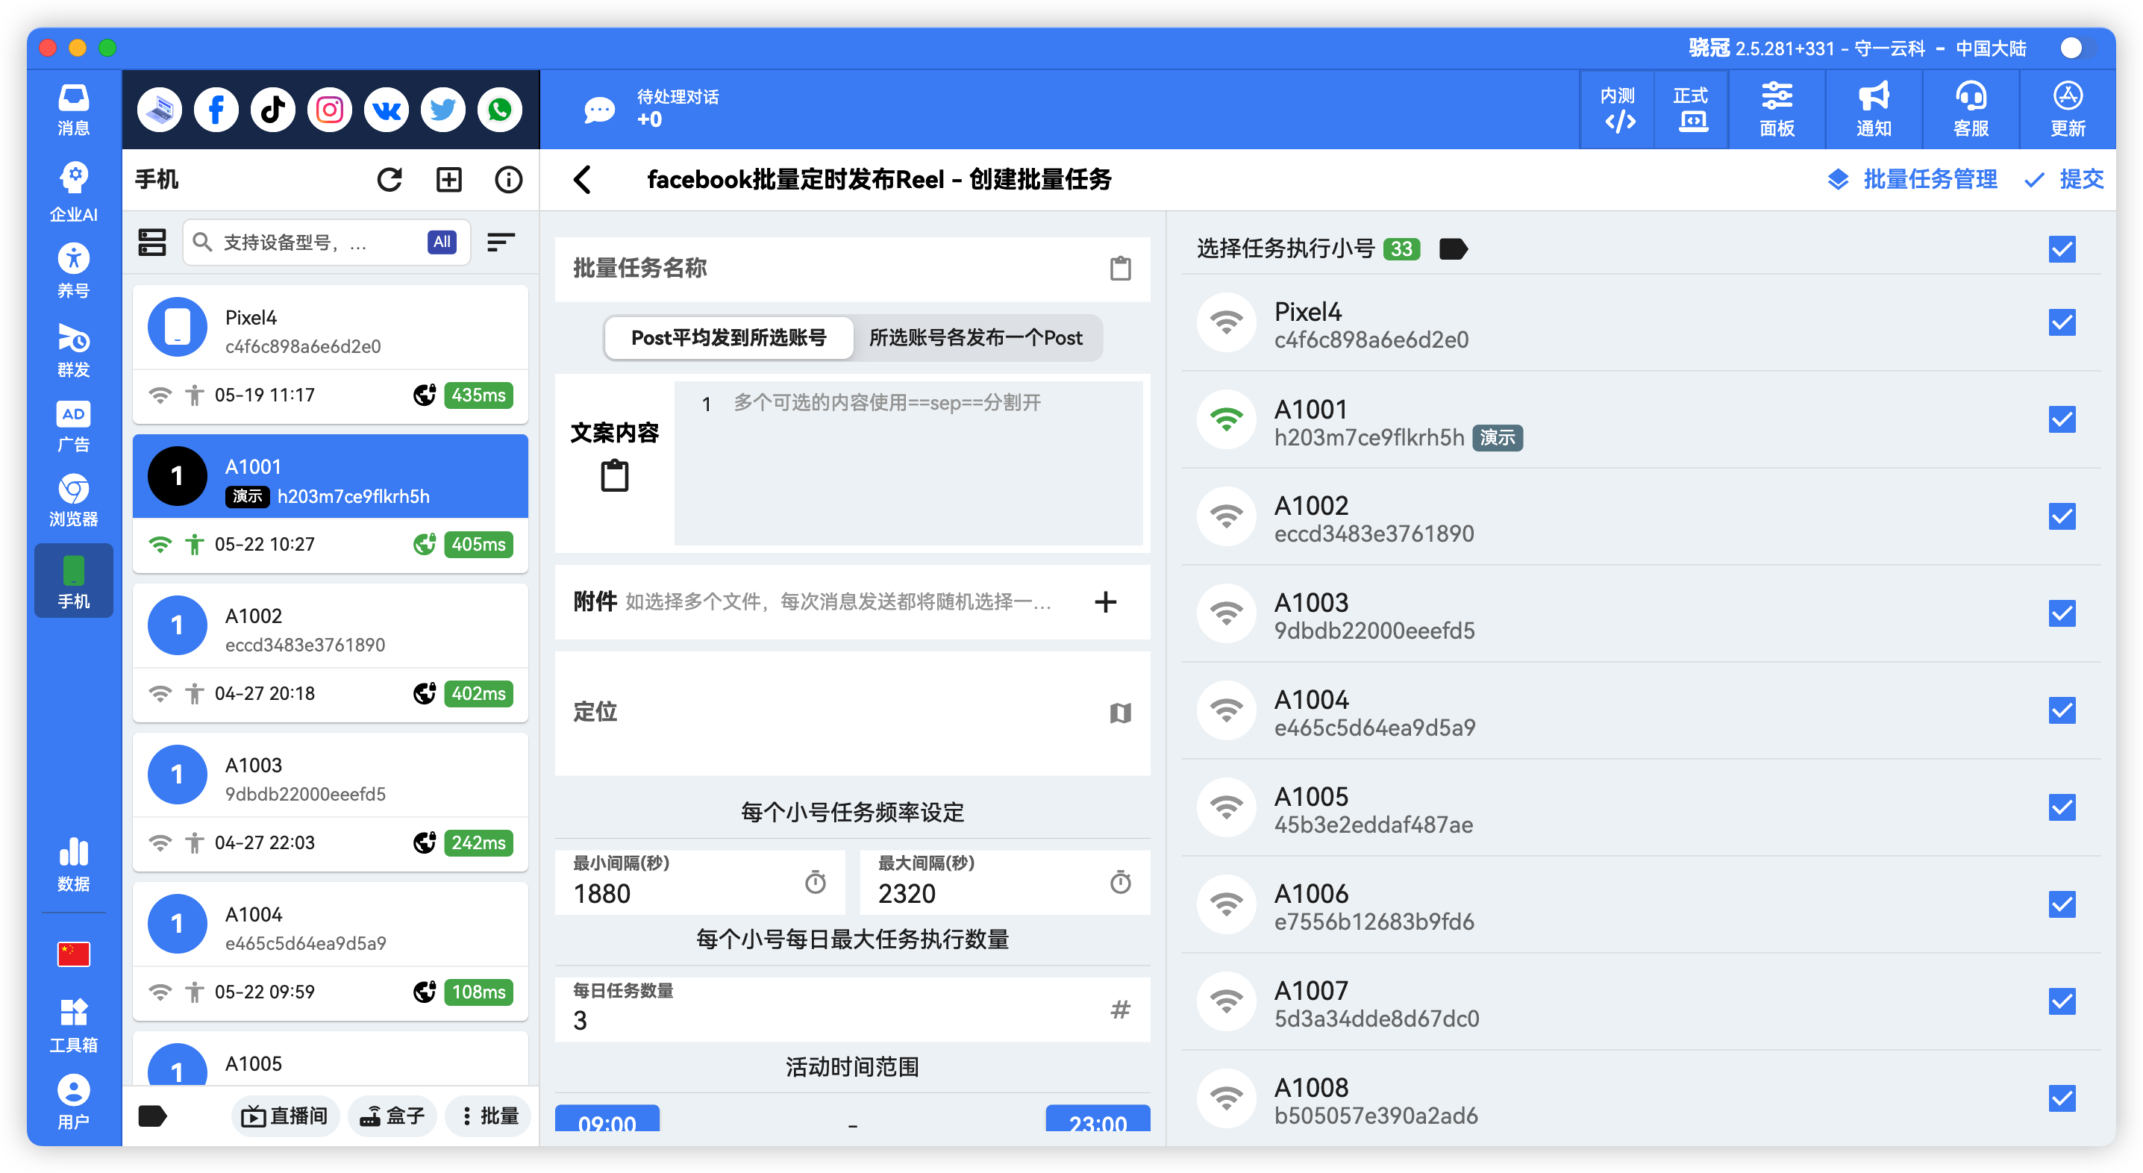
Task: Uncheck account A1003 in the list
Action: pos(2062,614)
